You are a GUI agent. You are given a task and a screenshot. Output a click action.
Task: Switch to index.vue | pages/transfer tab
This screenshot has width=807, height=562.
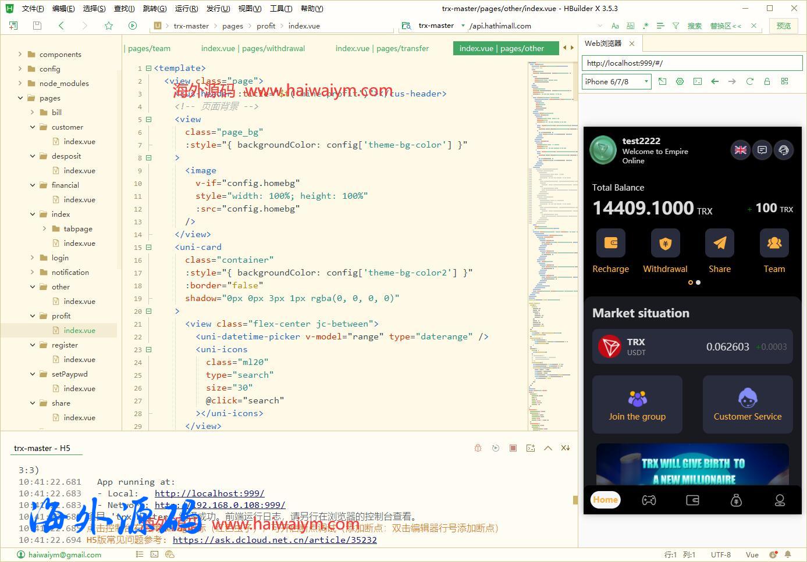coord(382,48)
